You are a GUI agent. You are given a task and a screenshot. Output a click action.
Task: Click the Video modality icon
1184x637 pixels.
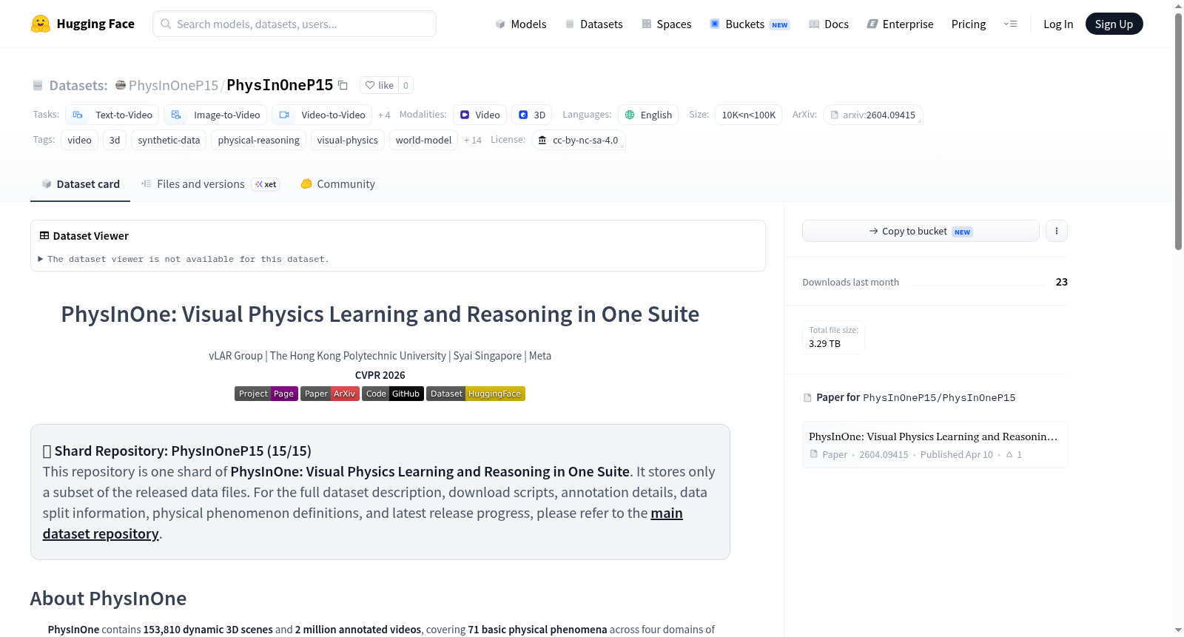click(465, 115)
